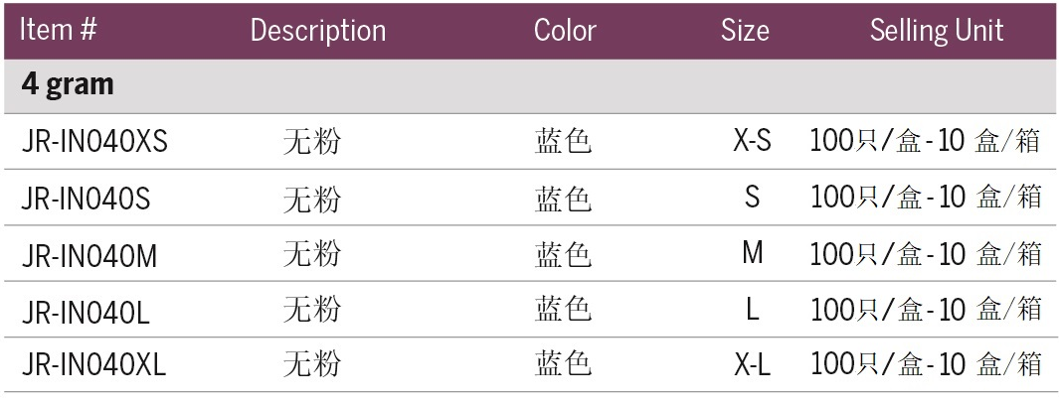1059x405 pixels.
Task: Select item number JR-IN040M
Action: click(x=89, y=255)
